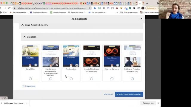This screenshot has width=191, height=107.
Task: Open the Heart of Darkness NEW EDITION cover
Action: [x=92, y=56]
